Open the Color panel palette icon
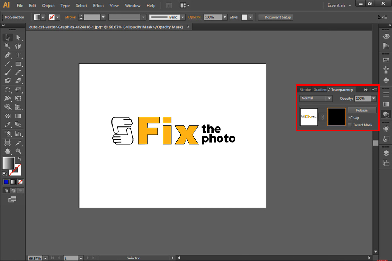Image resolution: width=392 pixels, height=261 pixels. tap(386, 36)
